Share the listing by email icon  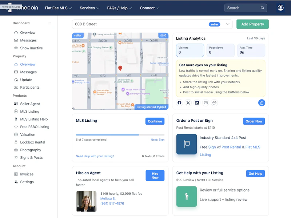(206, 103)
